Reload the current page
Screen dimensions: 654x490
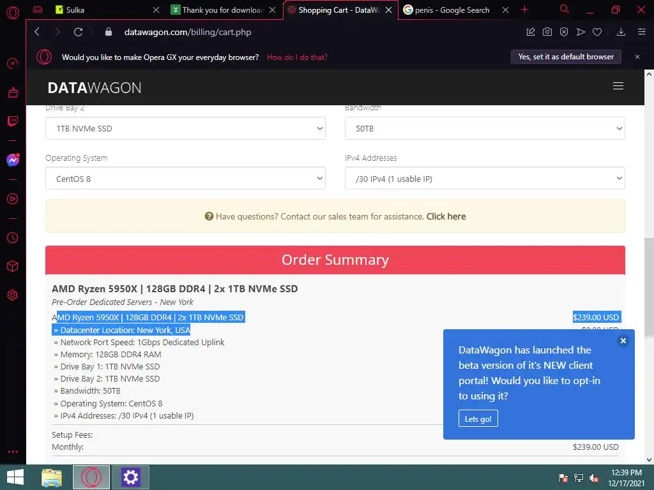pyautogui.click(x=78, y=32)
